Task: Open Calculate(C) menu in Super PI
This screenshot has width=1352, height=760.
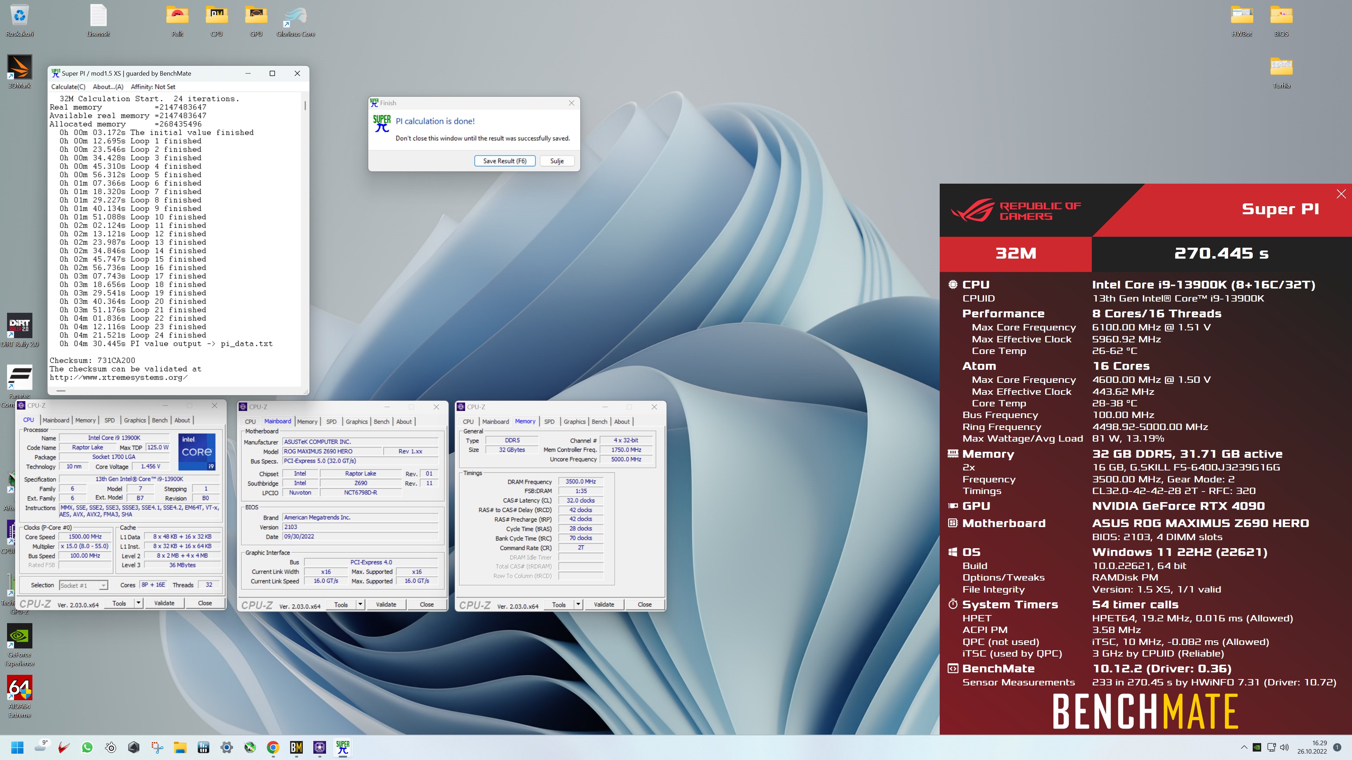Action: click(68, 87)
